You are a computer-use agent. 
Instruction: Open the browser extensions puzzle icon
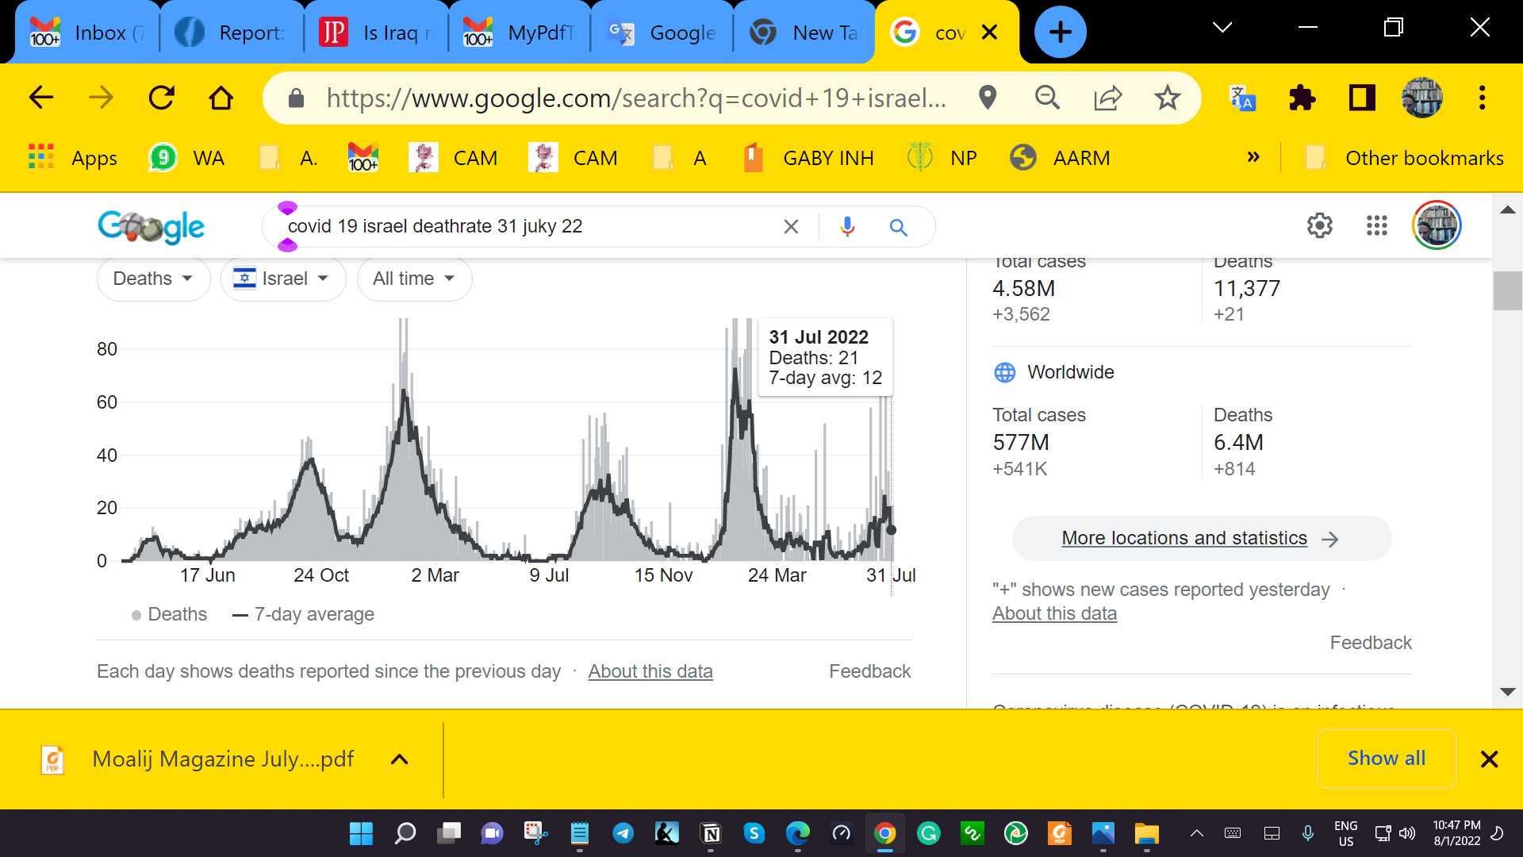pyautogui.click(x=1302, y=98)
